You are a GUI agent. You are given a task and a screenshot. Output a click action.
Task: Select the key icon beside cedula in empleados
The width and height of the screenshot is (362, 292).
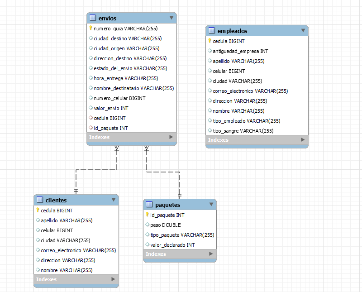coord(210,41)
